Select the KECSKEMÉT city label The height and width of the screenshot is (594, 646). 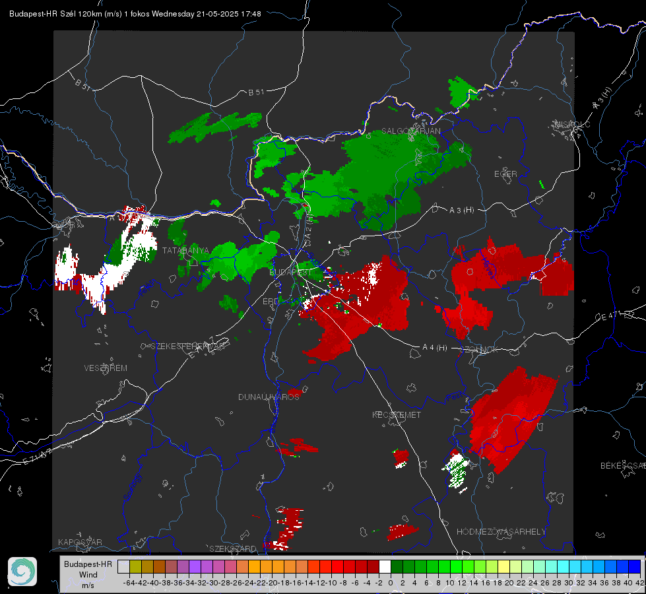tap(397, 414)
